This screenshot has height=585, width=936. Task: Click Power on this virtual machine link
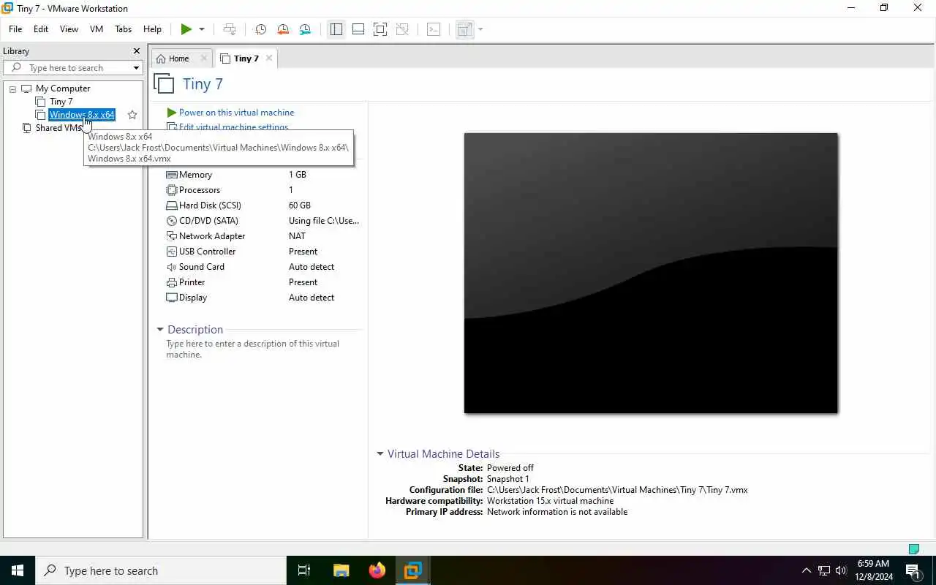pyautogui.click(x=236, y=113)
